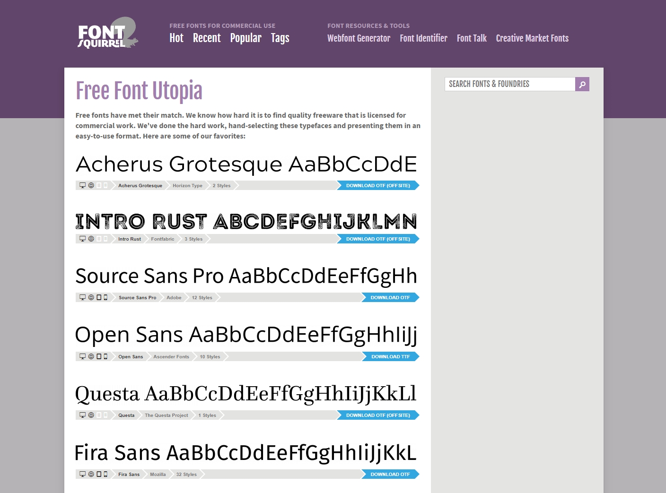Click ebook tablet icon in Source Sans Pro row
Screen dimensions: 666x493
click(99, 297)
